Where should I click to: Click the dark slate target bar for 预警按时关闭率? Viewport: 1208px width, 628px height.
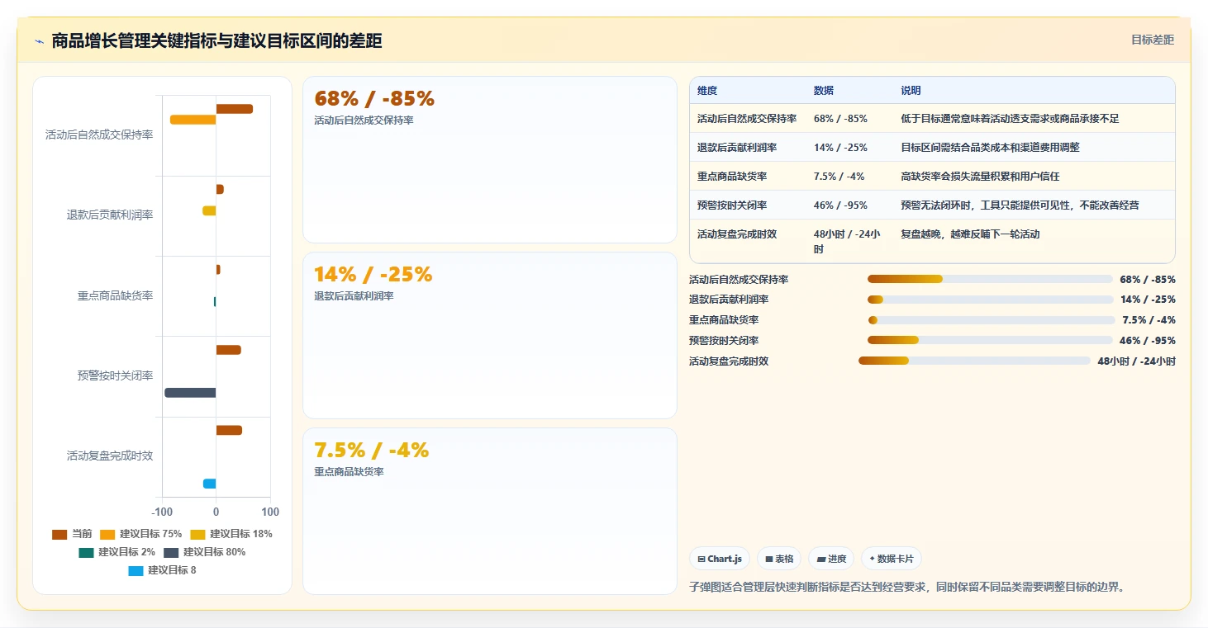click(x=190, y=393)
